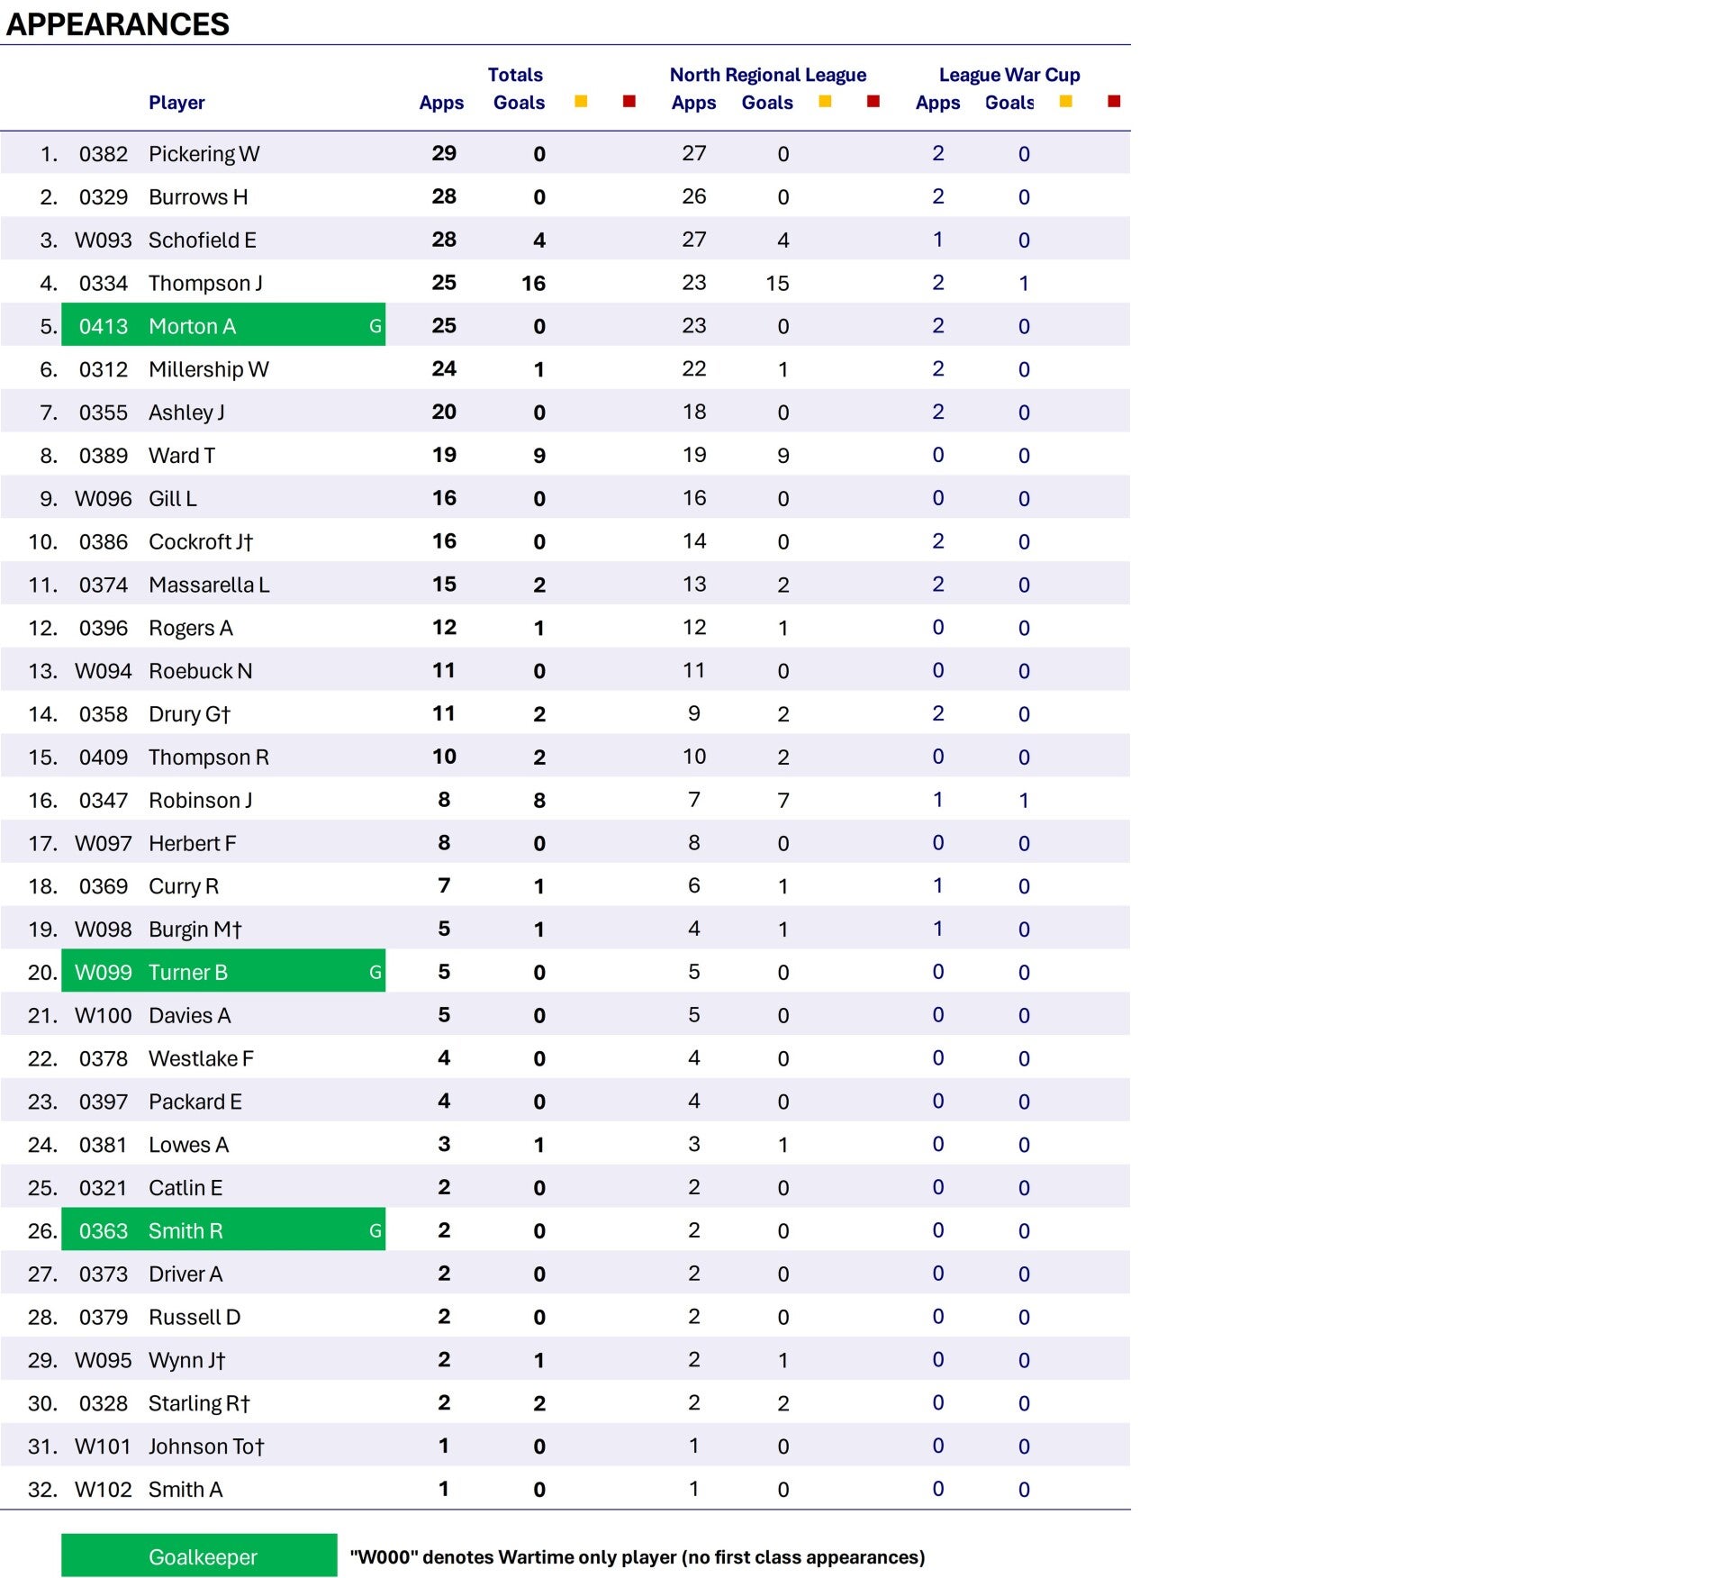The height and width of the screenshot is (1578, 1728).
Task: Select the Ward T player name
Action: (182, 456)
